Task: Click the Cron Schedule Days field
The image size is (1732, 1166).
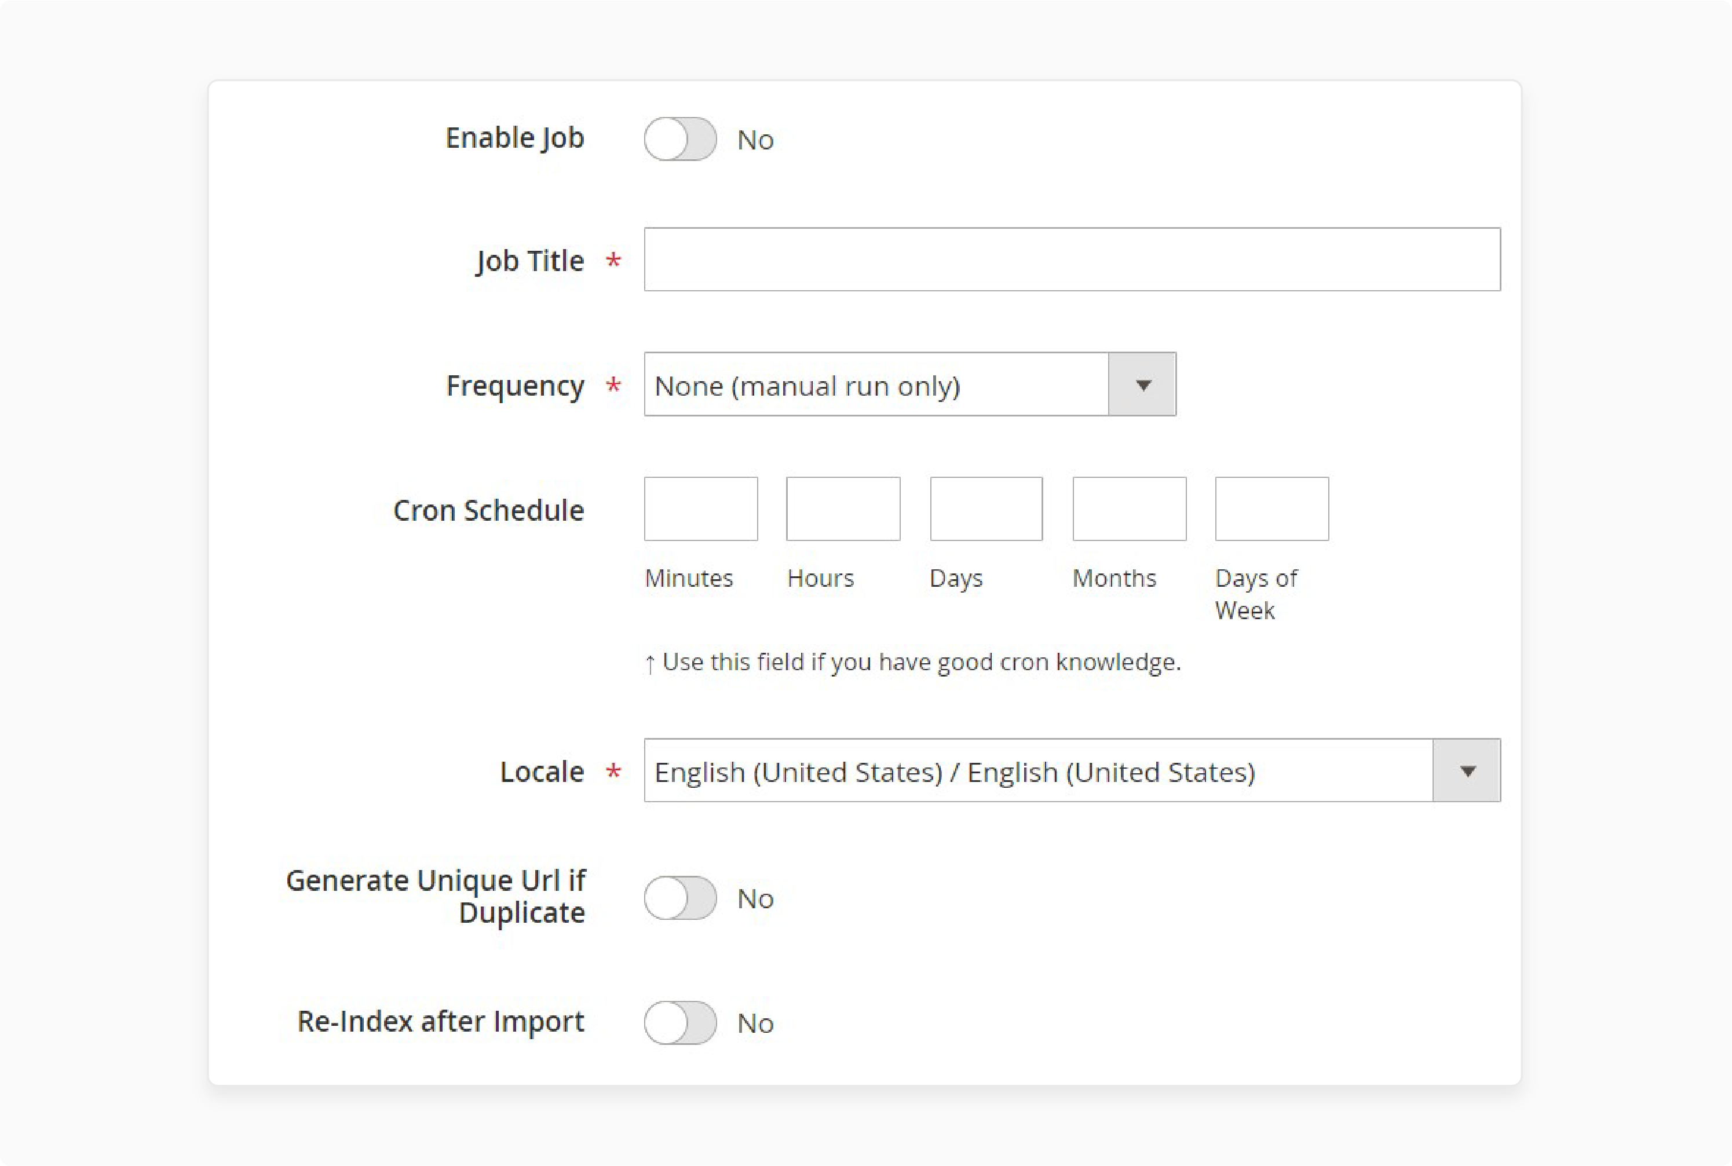Action: tap(985, 507)
